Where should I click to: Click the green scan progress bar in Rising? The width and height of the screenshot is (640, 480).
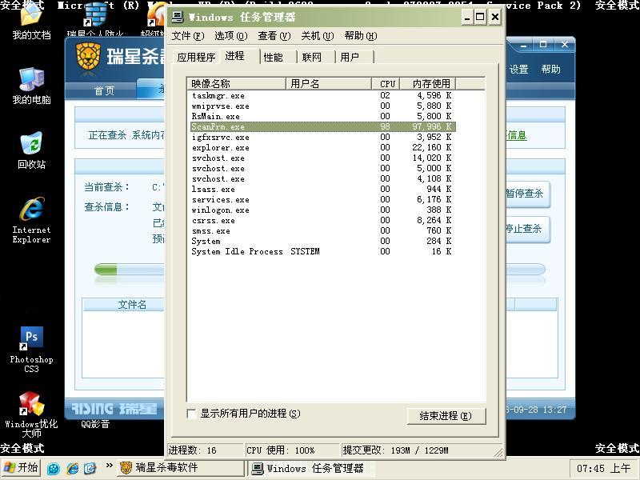(106, 270)
